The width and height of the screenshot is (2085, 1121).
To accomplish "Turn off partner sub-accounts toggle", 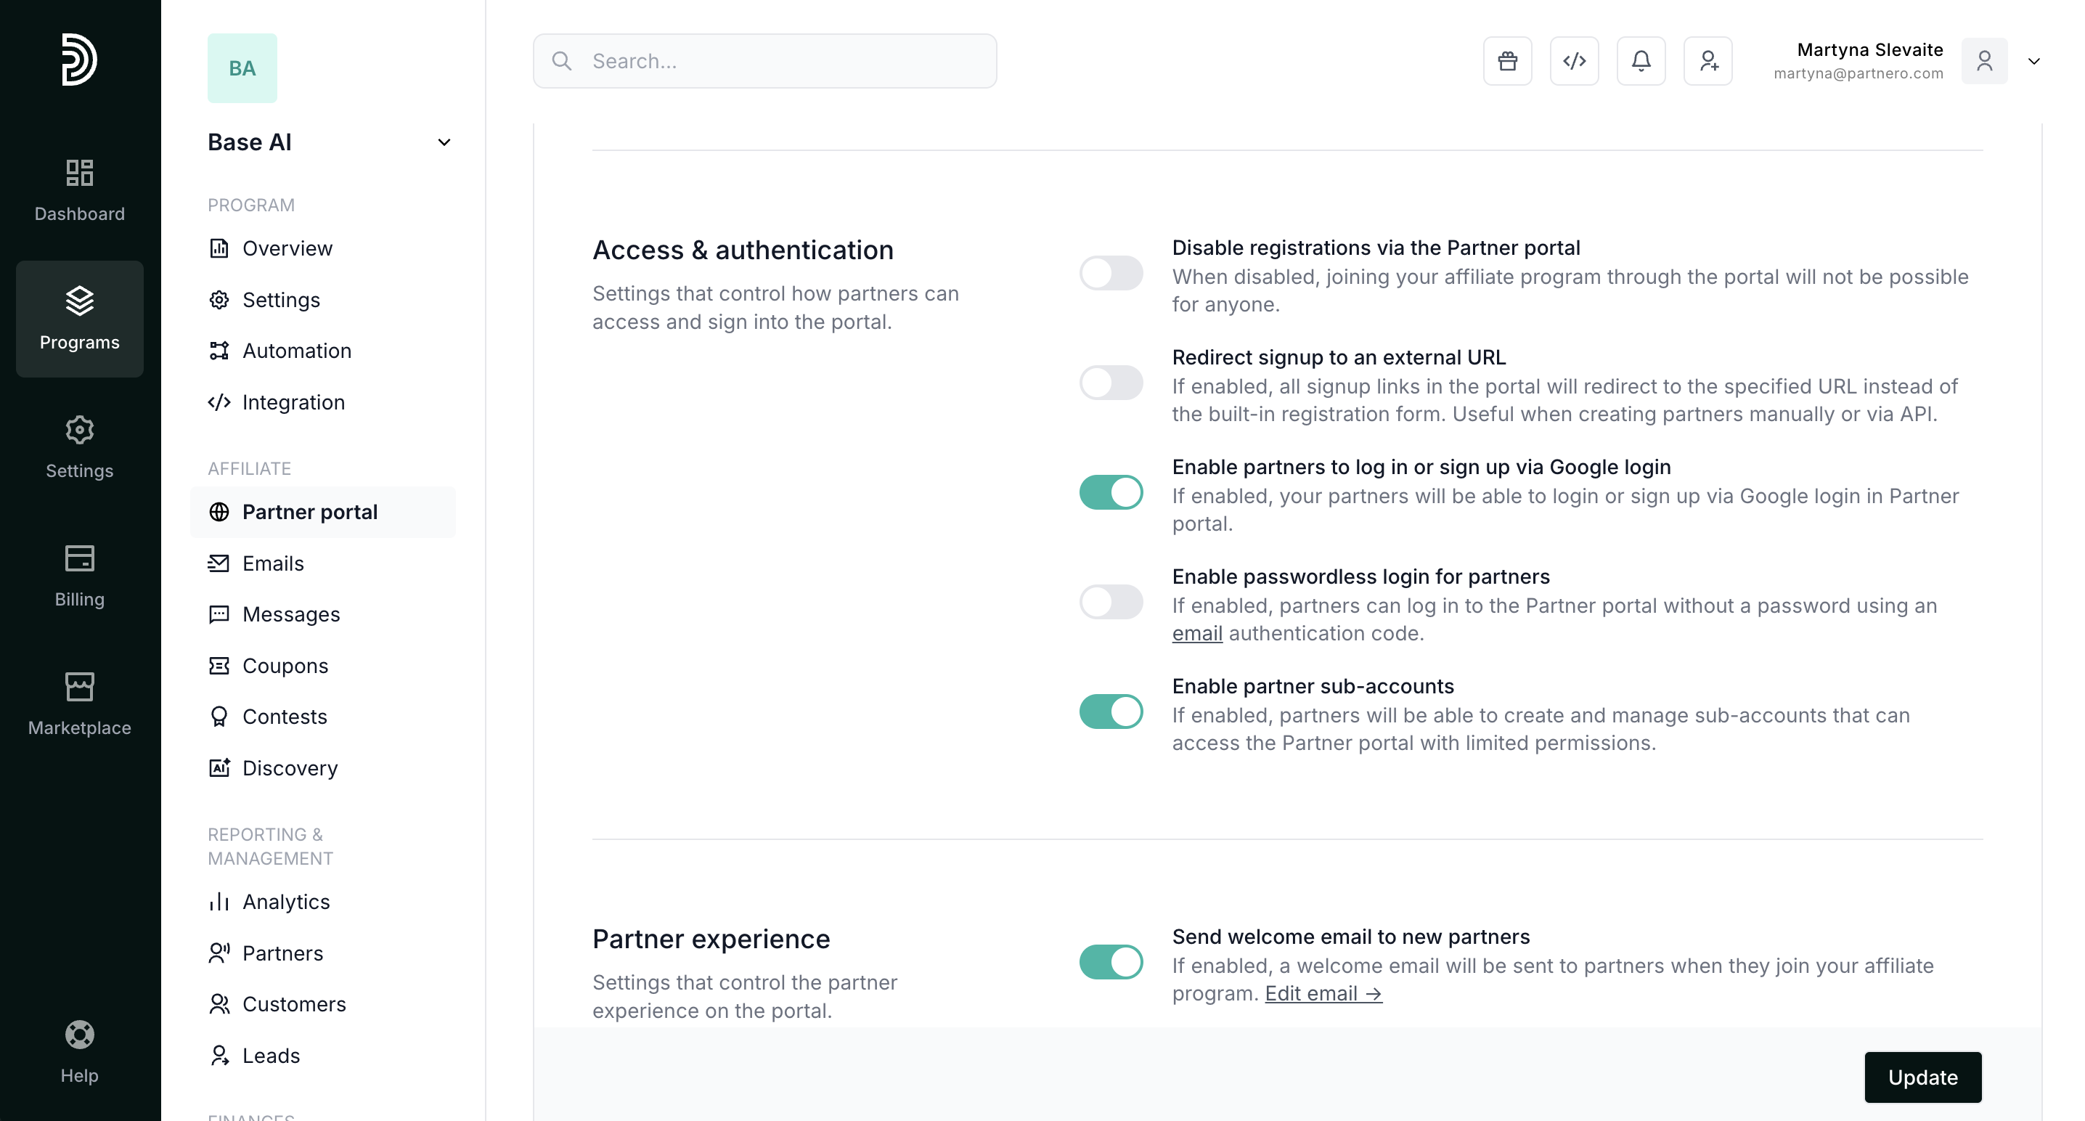I will click(1111, 712).
